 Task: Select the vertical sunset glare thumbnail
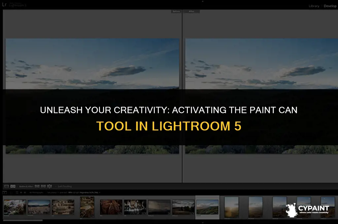(231, 207)
